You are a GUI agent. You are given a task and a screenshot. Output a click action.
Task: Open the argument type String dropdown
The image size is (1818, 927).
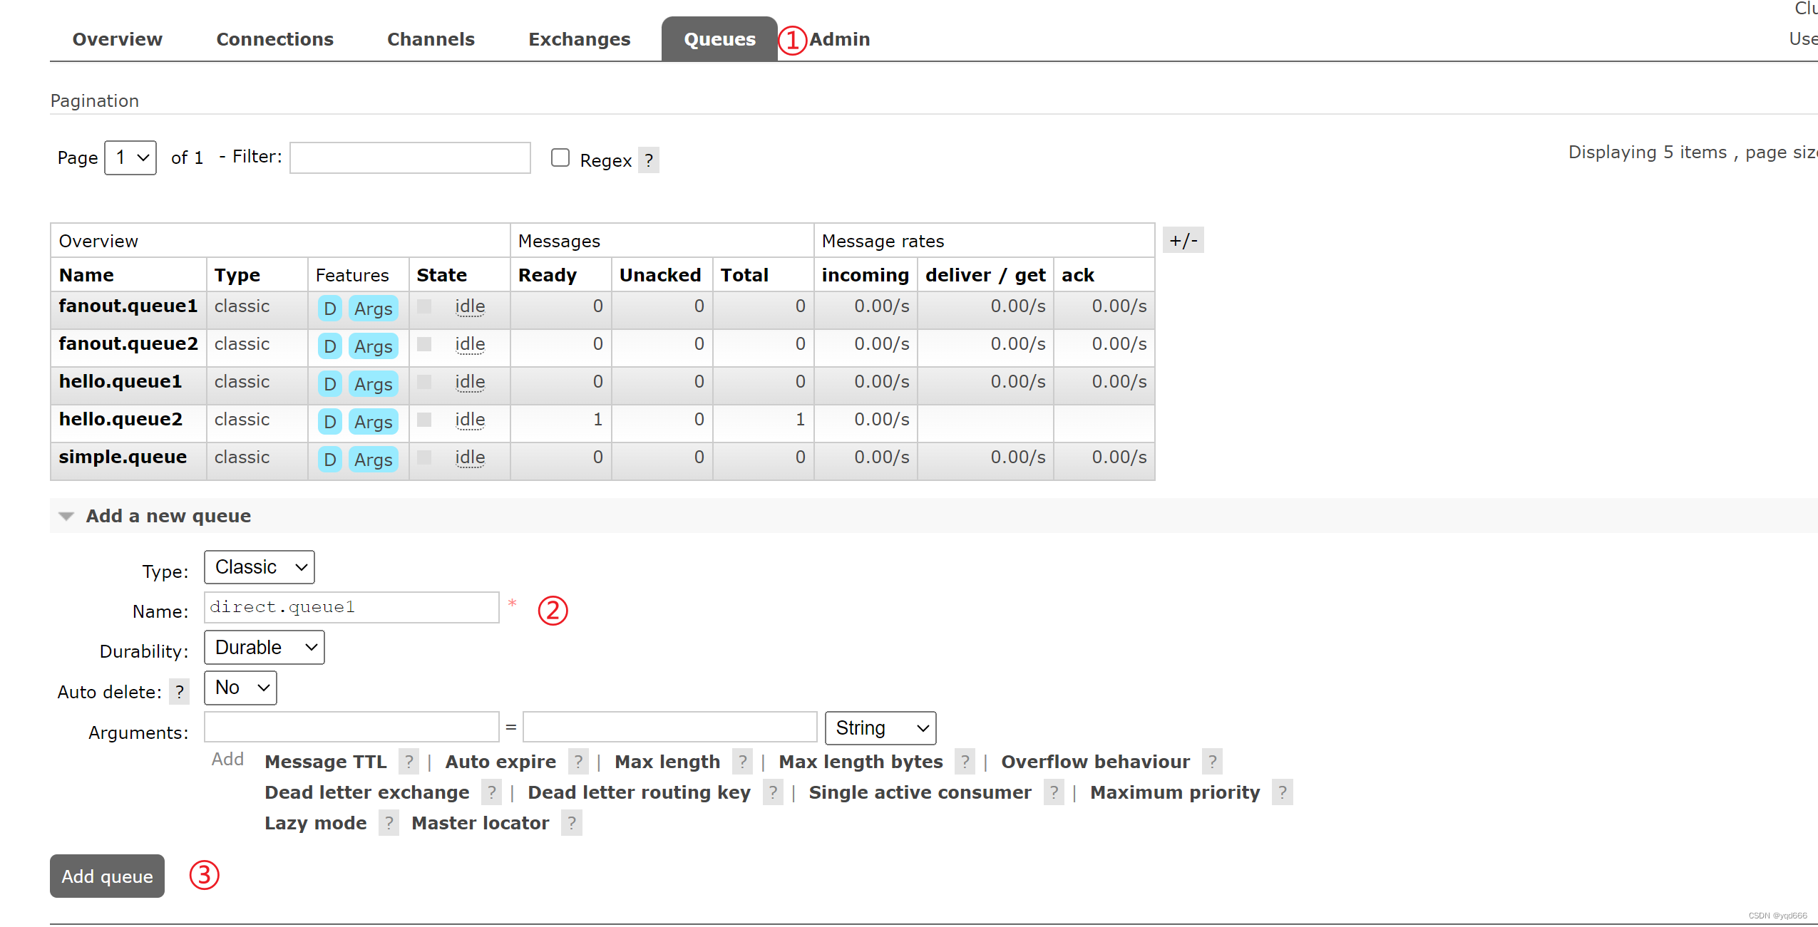880,727
